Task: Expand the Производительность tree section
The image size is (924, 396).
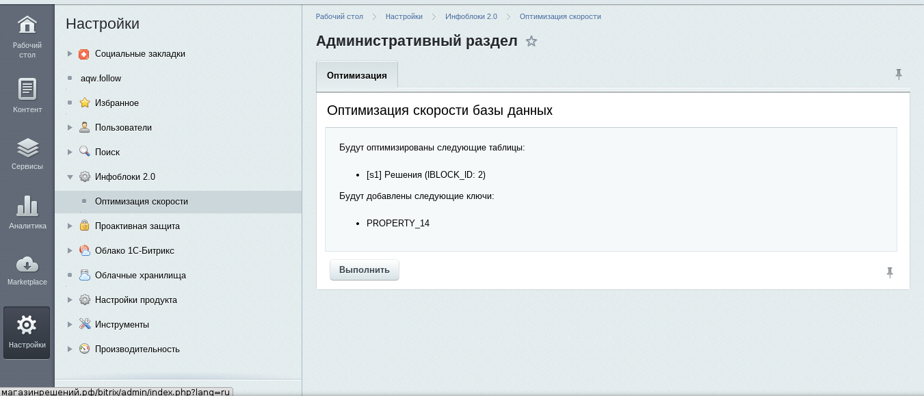Action: tap(68, 349)
